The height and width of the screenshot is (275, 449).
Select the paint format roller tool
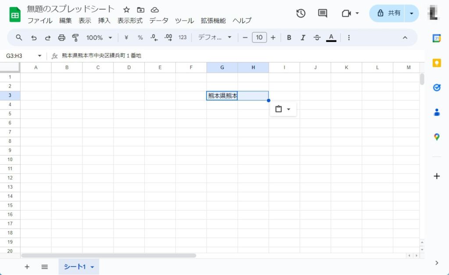[75, 38]
